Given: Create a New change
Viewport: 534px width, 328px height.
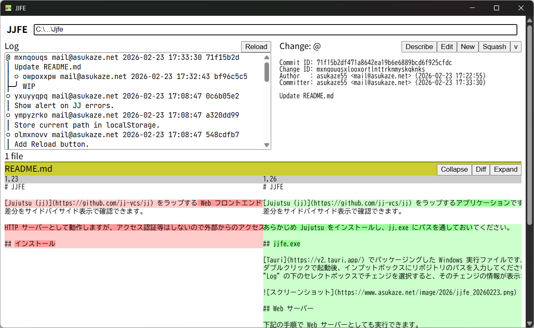Looking at the screenshot, I should 467,47.
